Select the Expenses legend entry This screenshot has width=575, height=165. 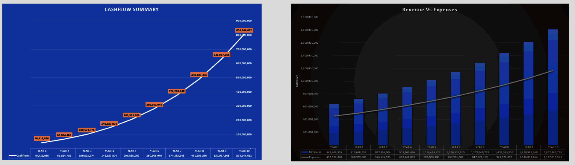pyautogui.click(x=311, y=157)
